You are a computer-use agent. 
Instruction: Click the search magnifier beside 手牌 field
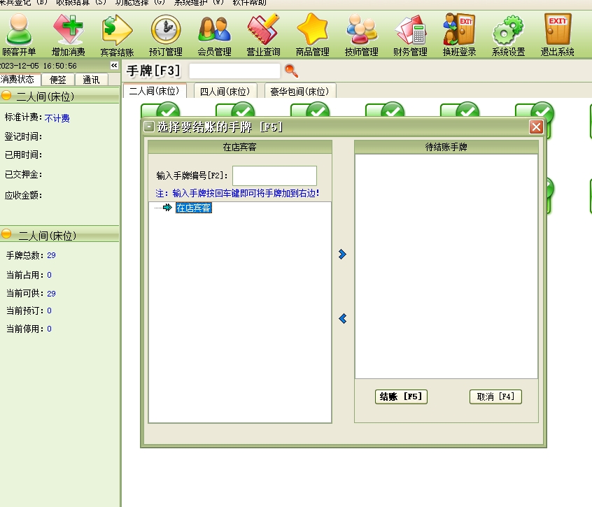[291, 71]
